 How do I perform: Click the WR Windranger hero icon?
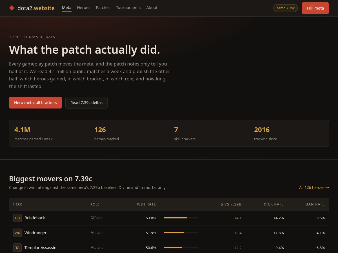17,233
